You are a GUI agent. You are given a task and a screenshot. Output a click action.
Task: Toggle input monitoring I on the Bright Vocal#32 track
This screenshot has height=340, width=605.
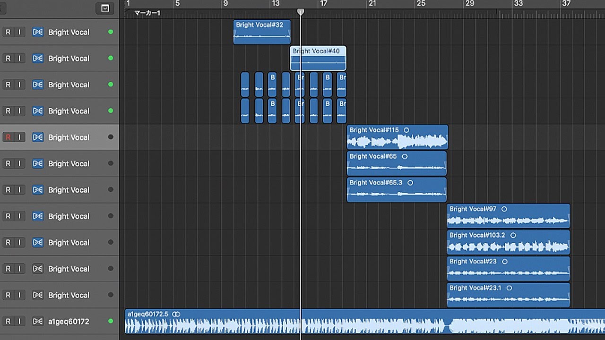pos(19,32)
